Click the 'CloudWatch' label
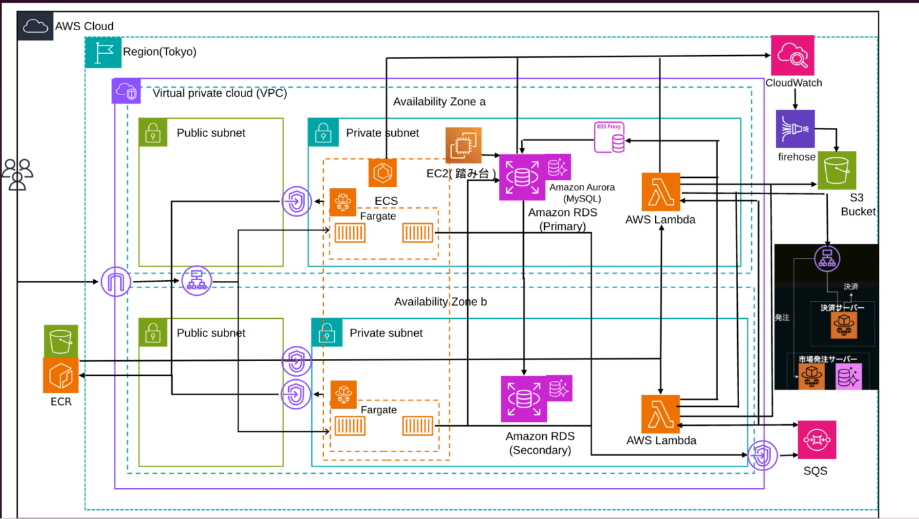 click(794, 83)
